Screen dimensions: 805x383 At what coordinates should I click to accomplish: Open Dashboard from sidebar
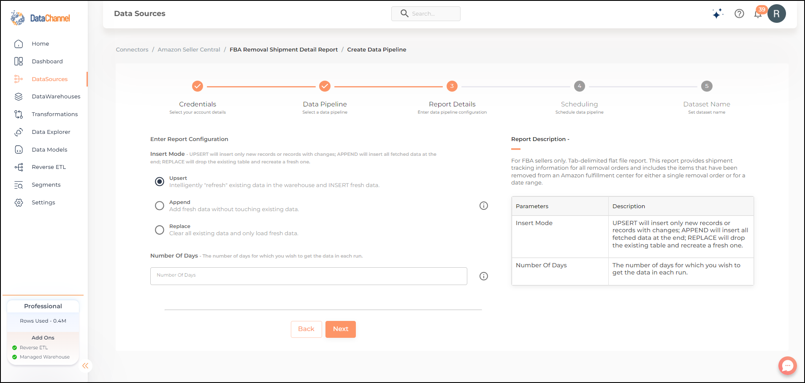pyautogui.click(x=47, y=61)
